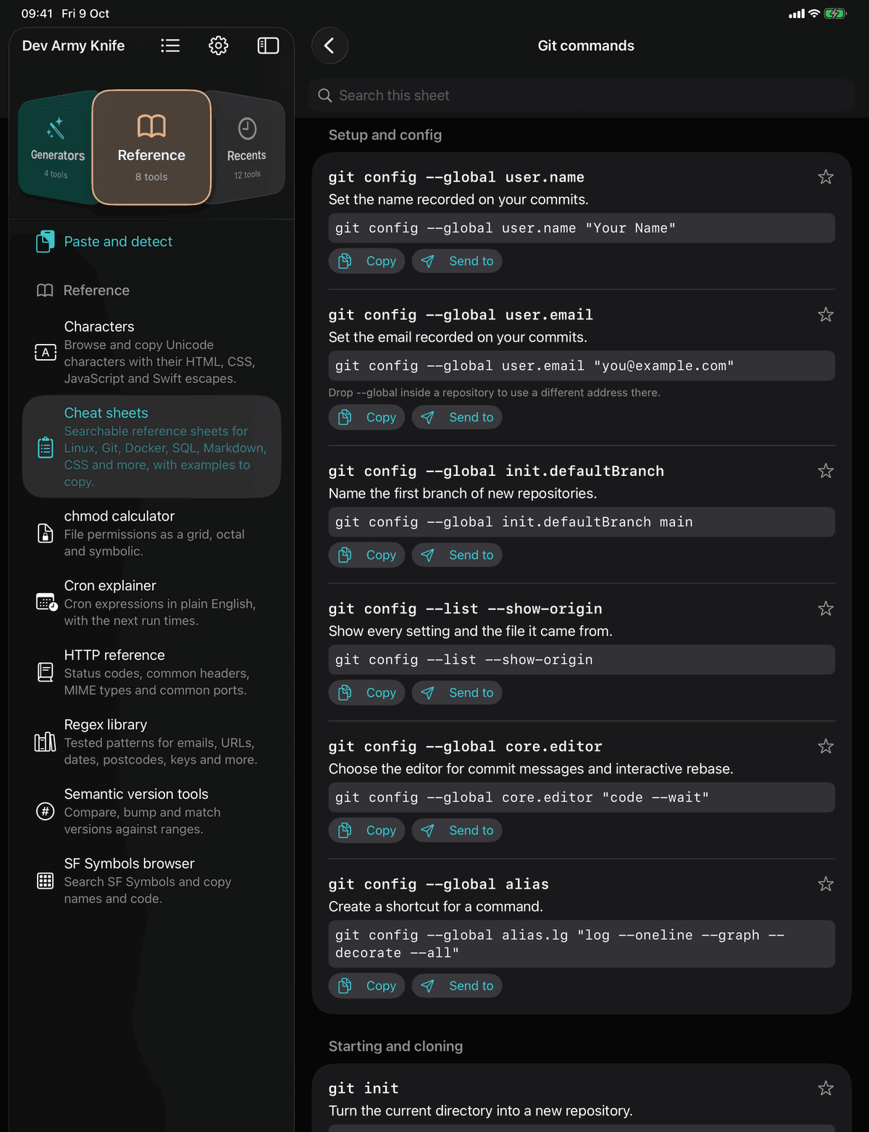This screenshot has width=869, height=1132.
Task: Select the Reference category card
Action: click(151, 148)
